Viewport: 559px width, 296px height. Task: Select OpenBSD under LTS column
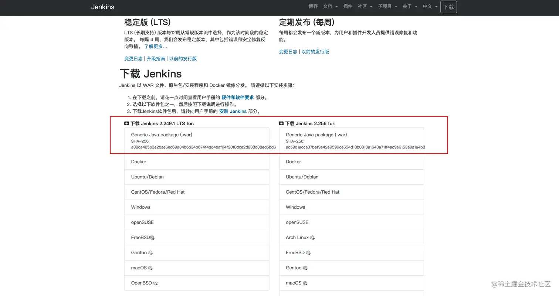tap(197, 283)
